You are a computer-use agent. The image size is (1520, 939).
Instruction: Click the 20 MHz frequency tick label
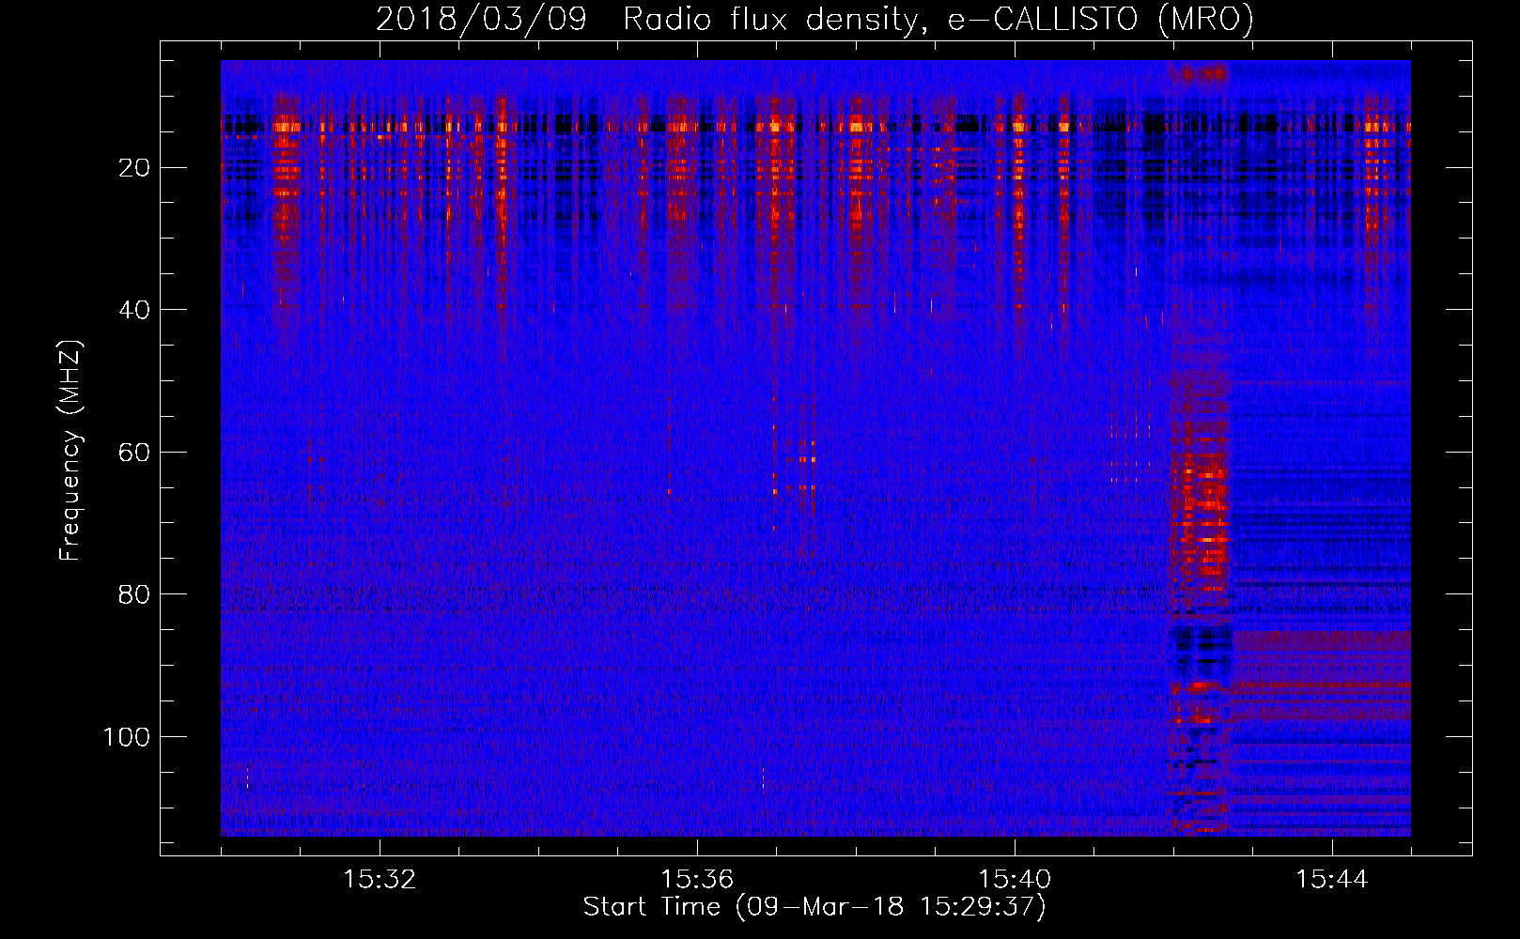pos(135,168)
